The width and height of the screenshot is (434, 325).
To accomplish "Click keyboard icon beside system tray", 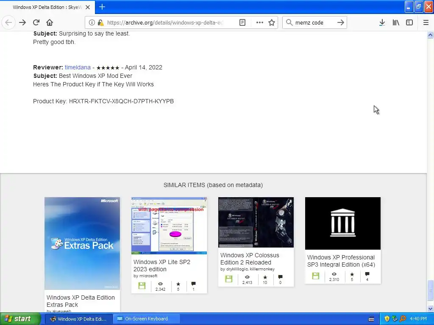I will (x=371, y=319).
